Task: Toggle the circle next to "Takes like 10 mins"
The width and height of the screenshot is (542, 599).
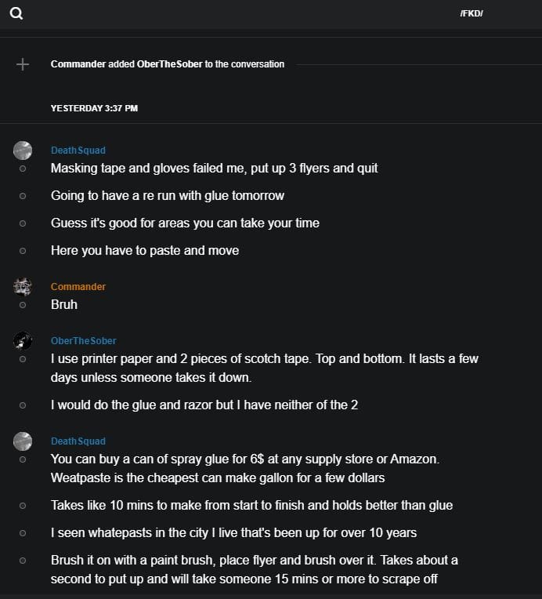Action: point(23,506)
